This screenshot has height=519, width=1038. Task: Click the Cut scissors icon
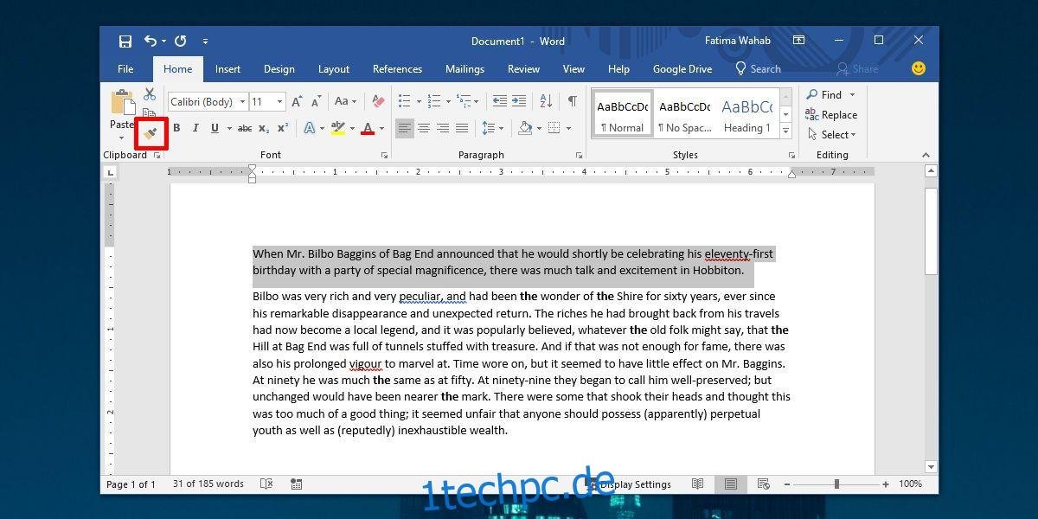click(150, 94)
